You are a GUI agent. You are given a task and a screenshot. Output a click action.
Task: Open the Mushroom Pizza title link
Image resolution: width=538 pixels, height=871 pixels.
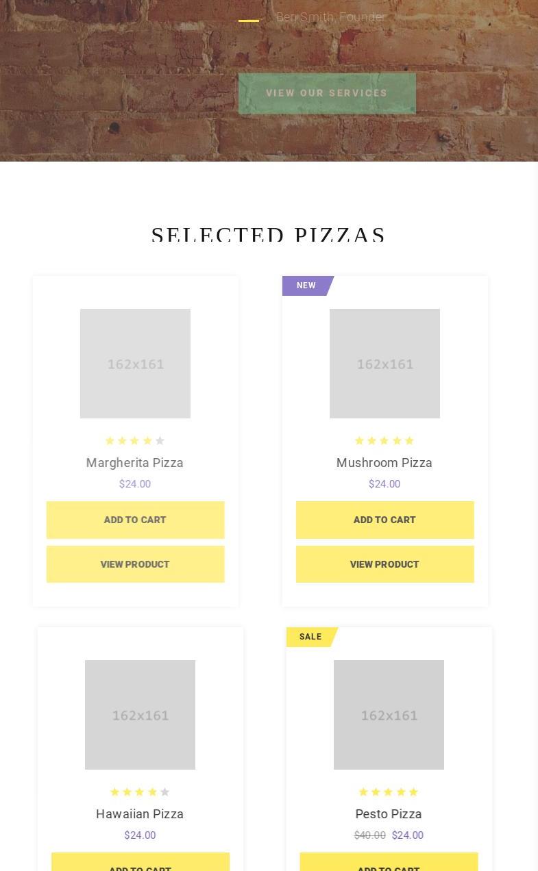pos(384,463)
